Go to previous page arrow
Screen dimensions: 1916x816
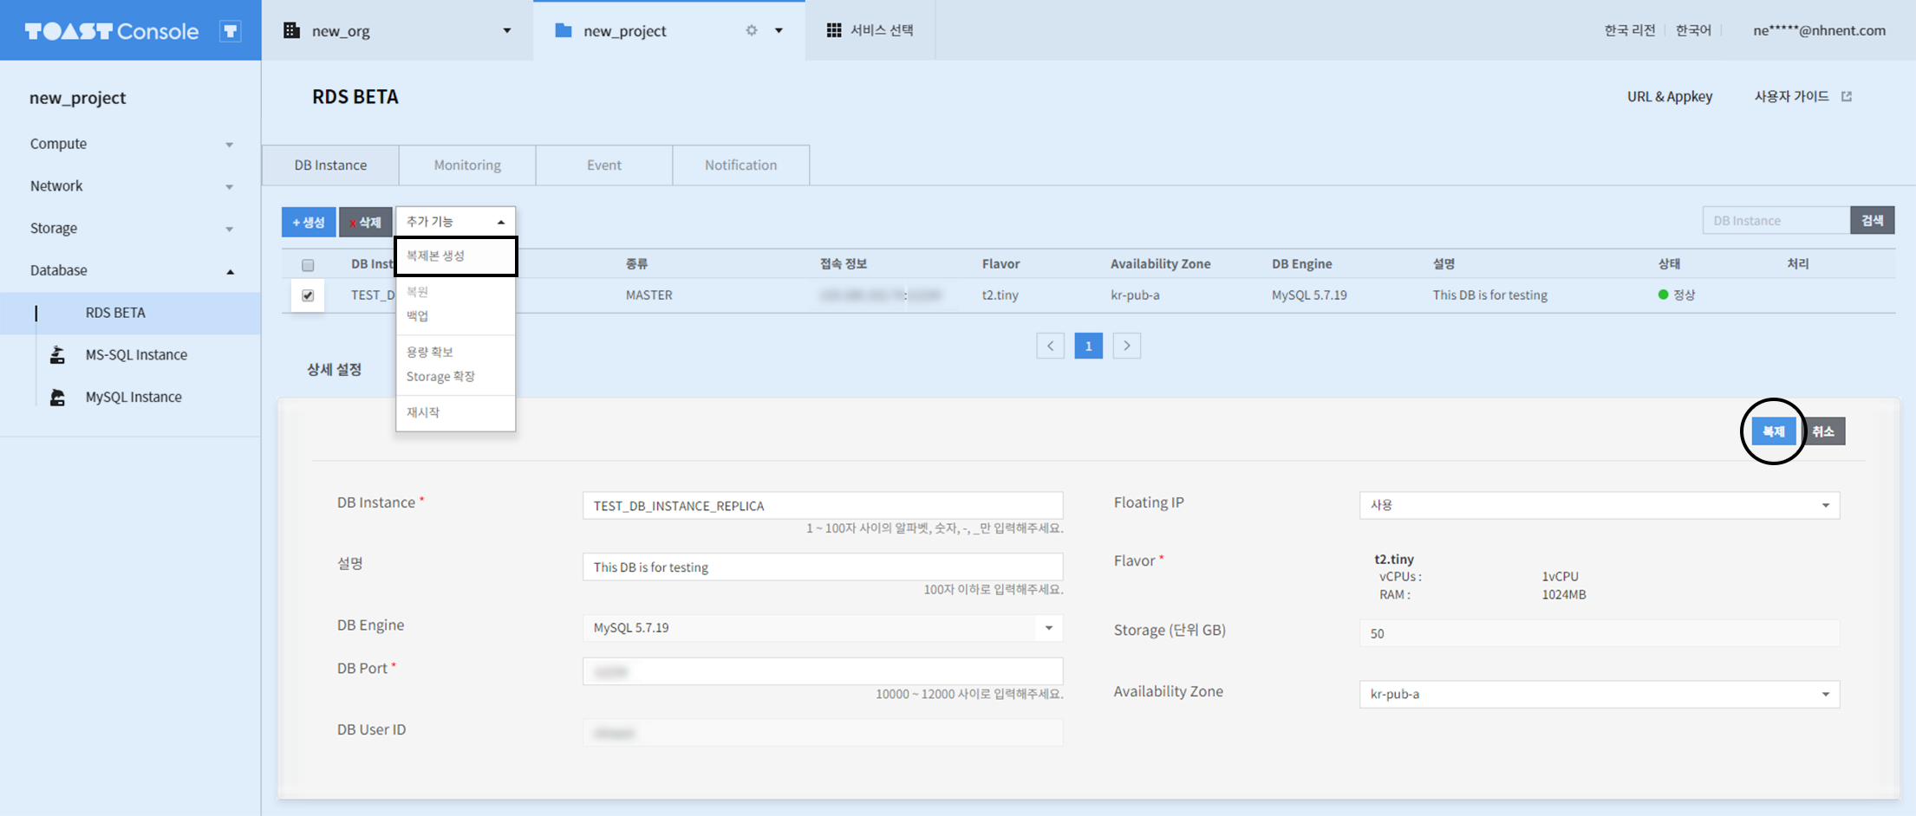[x=1051, y=346]
